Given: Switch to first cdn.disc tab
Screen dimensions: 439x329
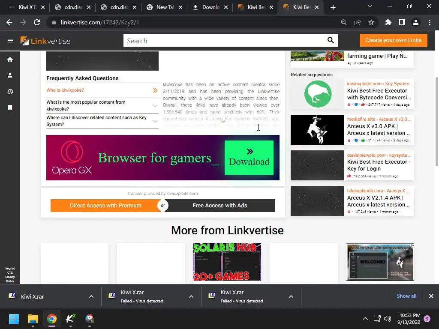Looking at the screenshot, I should tap(73, 7).
